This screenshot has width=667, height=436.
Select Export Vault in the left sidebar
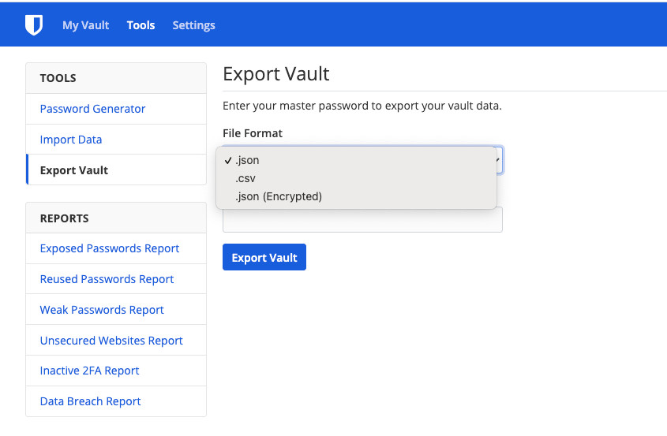74,170
